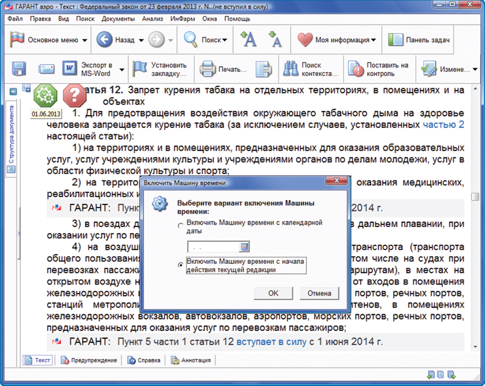Click the vertical scrollbar thumb
The width and height of the screenshot is (485, 386).
(x=475, y=197)
